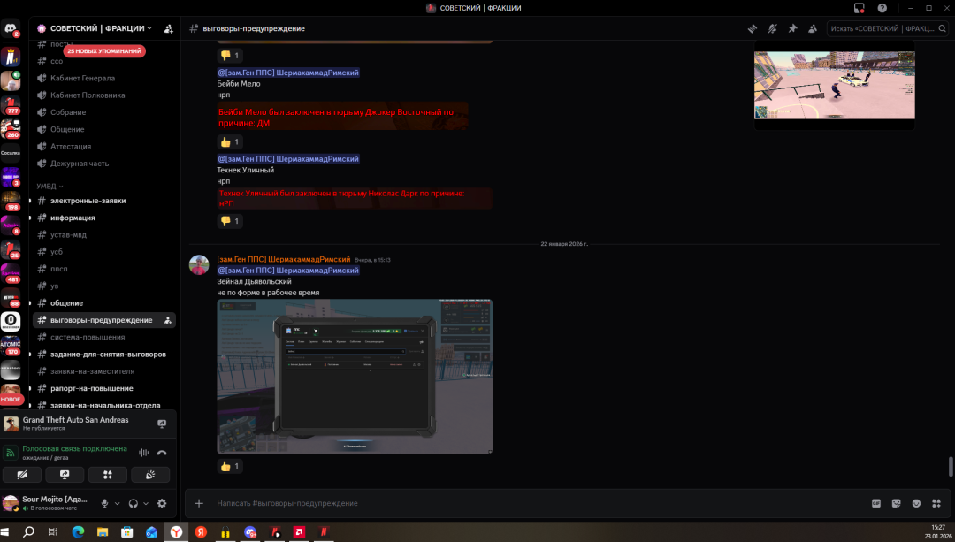Disconnect from voice with hang-up icon
955x542 pixels.
162,453
